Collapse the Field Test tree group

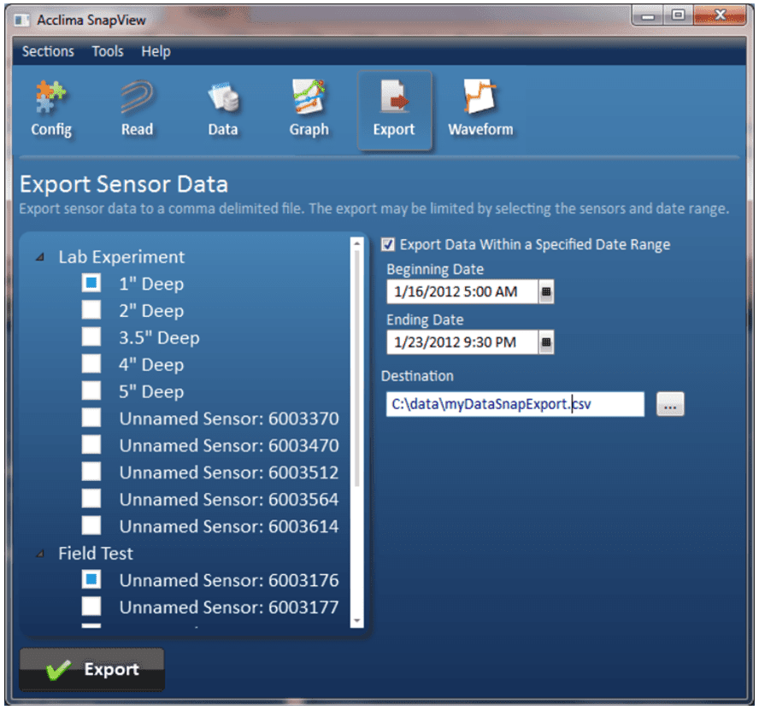coord(40,554)
